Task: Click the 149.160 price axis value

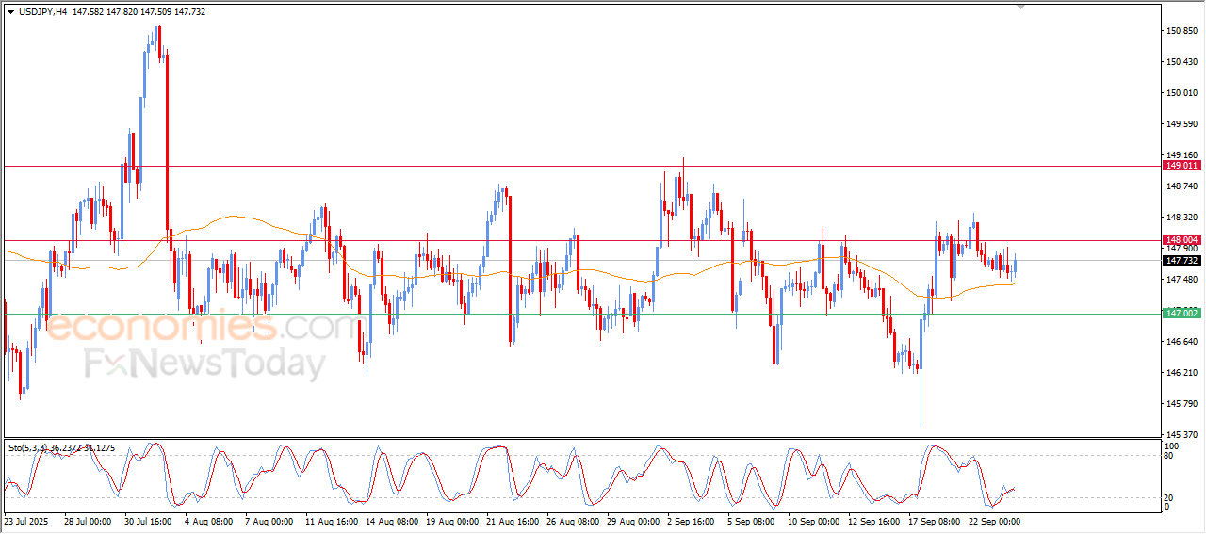Action: (1182, 155)
